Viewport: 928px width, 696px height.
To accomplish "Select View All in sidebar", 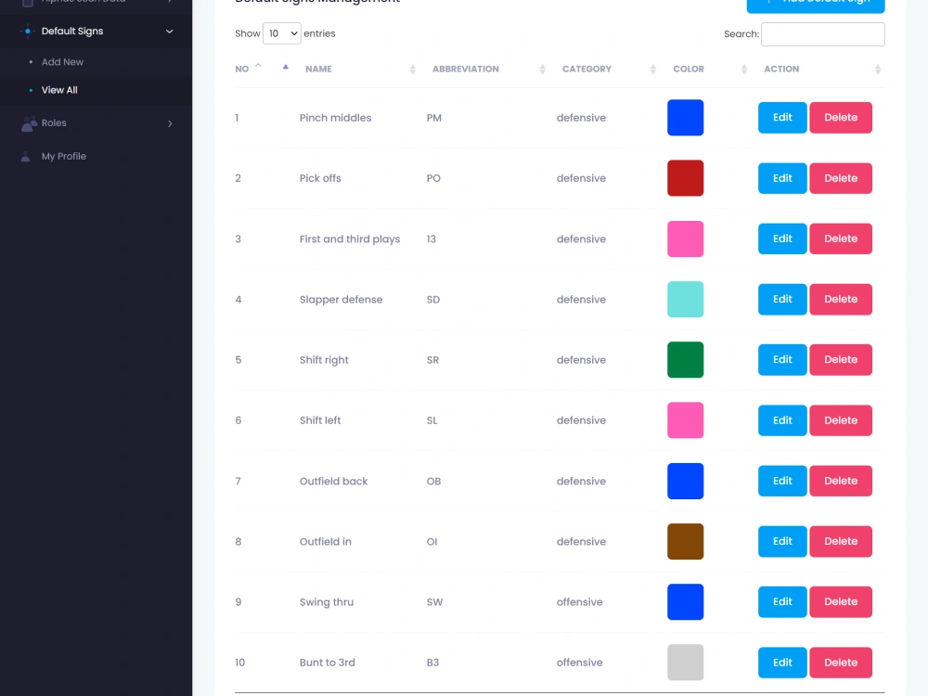I will (59, 90).
